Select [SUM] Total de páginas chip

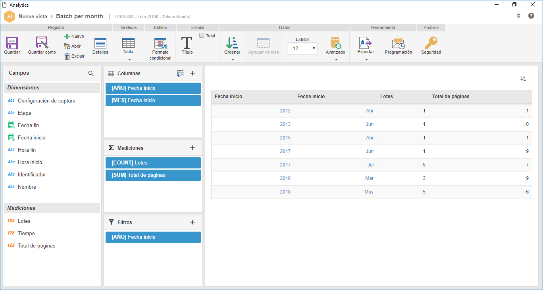[x=153, y=175]
